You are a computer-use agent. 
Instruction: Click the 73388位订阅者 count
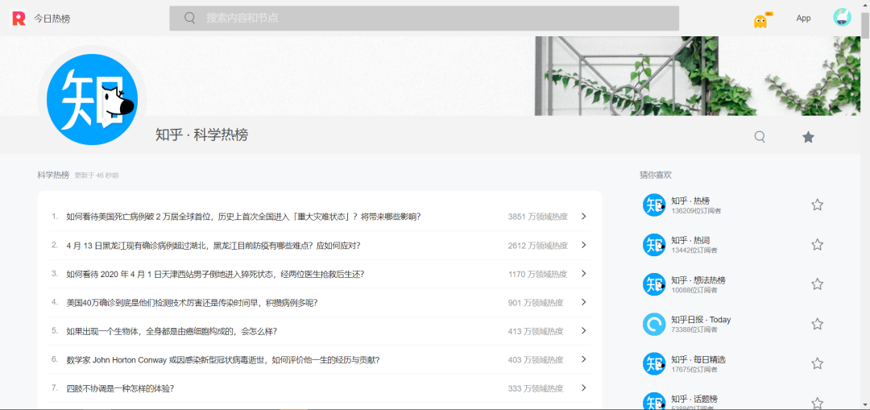(694, 329)
